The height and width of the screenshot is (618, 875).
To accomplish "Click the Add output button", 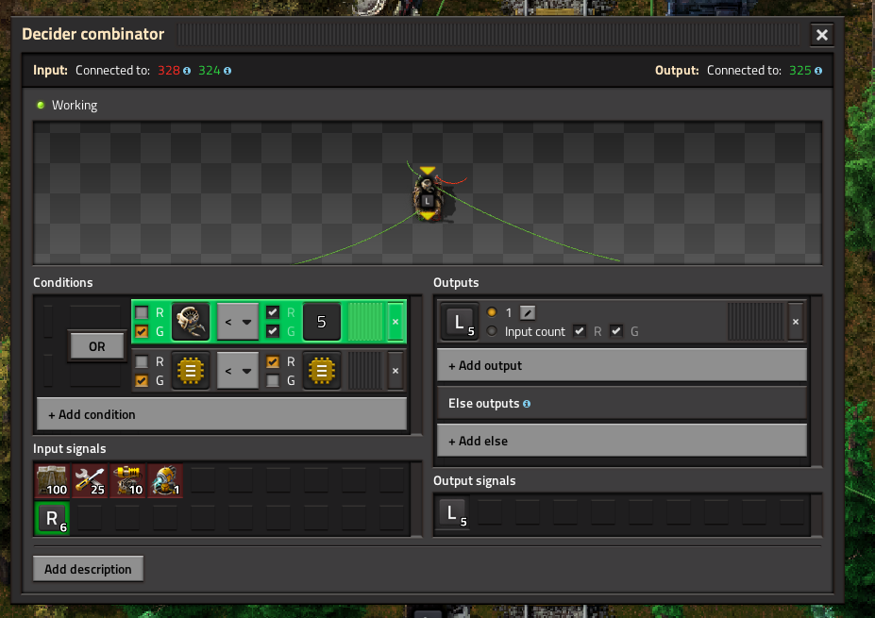I will coord(622,366).
